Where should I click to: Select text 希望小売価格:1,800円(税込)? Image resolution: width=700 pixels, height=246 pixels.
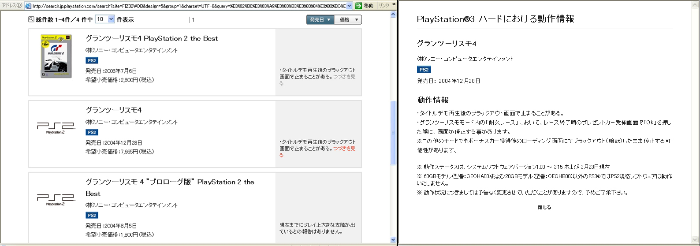120,235
